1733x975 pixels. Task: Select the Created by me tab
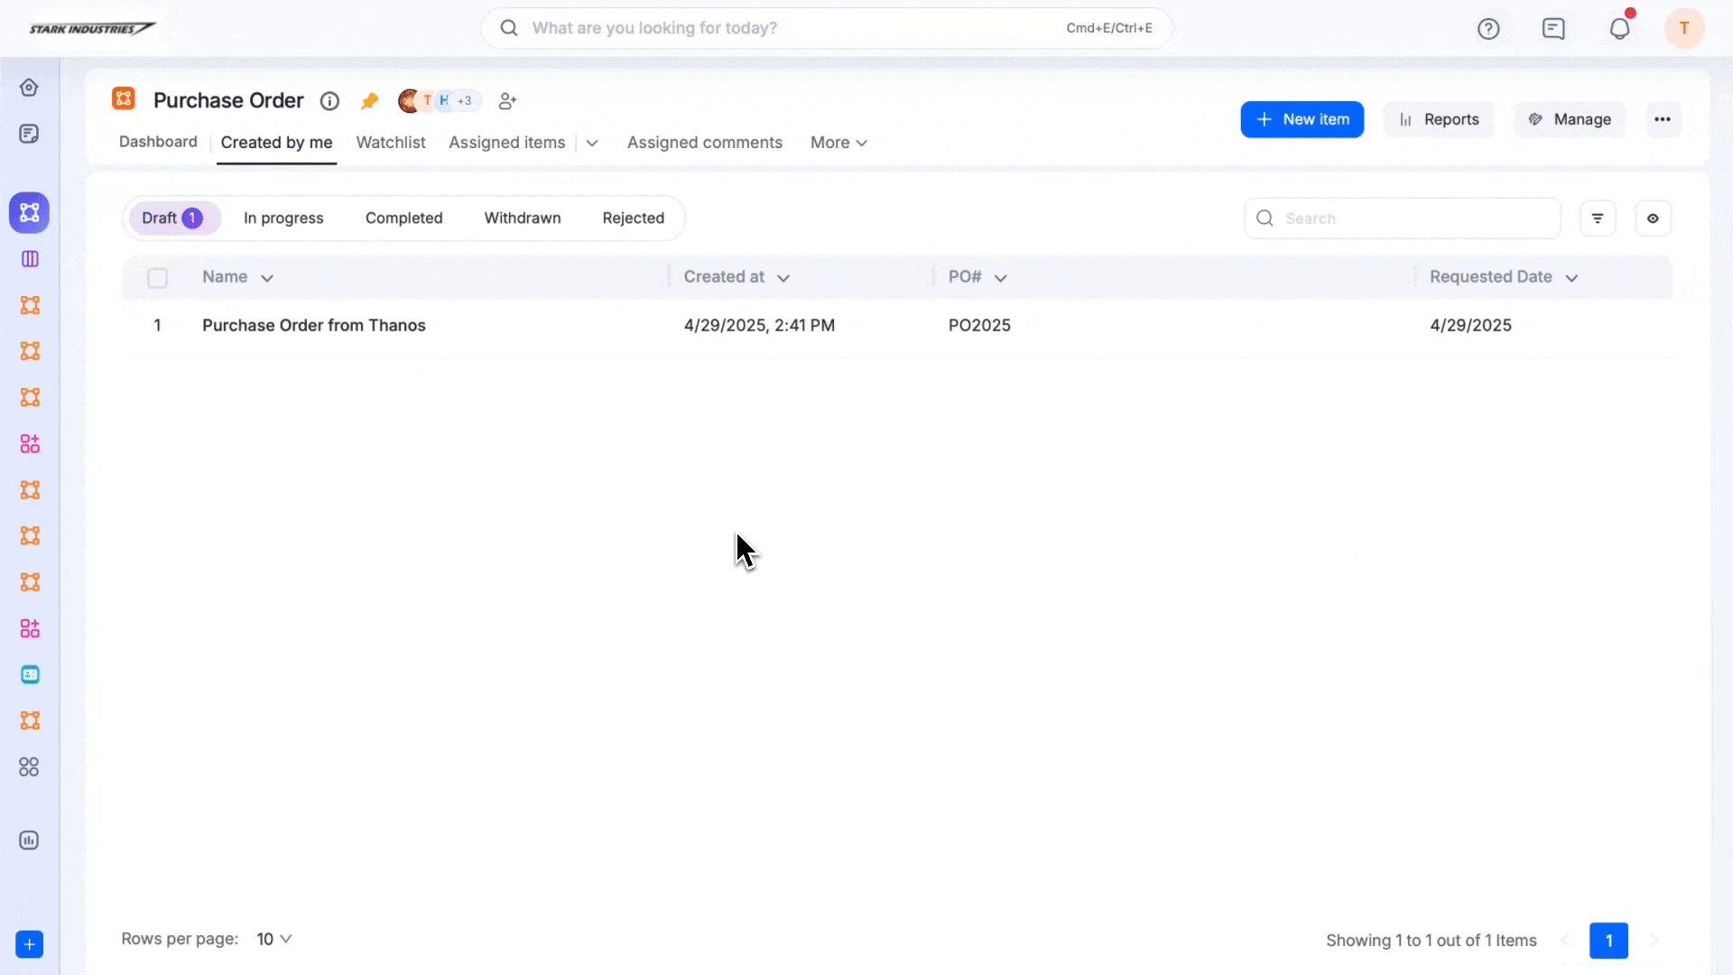click(x=276, y=143)
